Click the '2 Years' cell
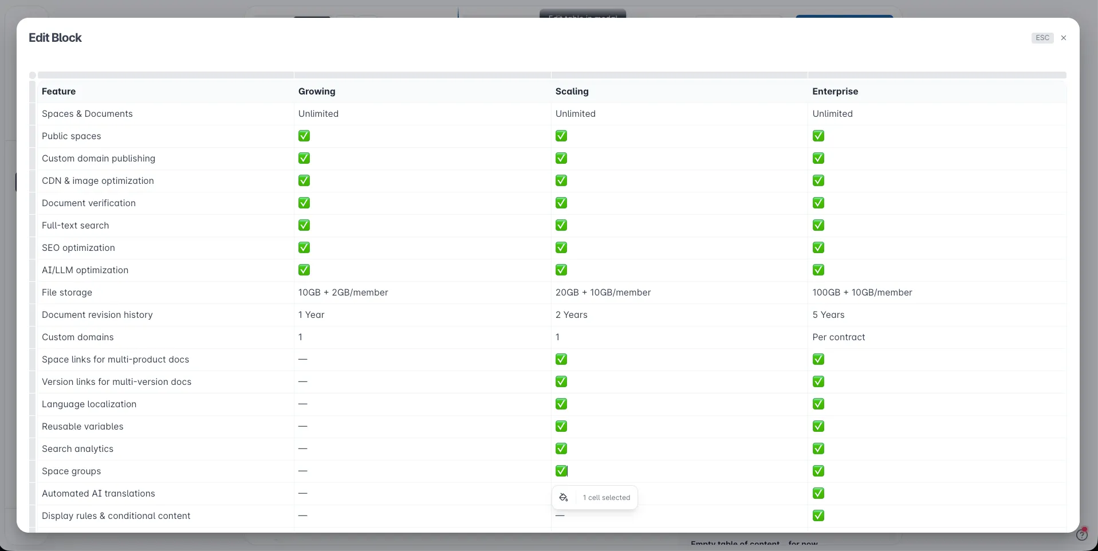1098x551 pixels. pos(679,315)
